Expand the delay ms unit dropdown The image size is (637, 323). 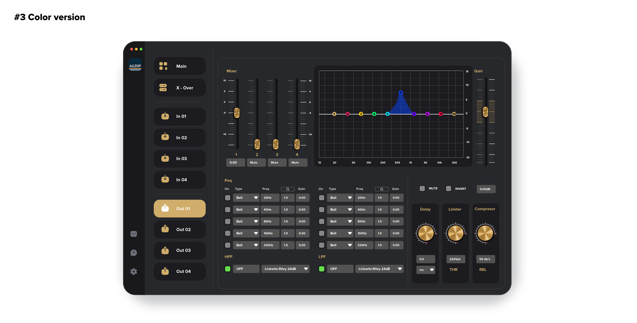tap(426, 270)
